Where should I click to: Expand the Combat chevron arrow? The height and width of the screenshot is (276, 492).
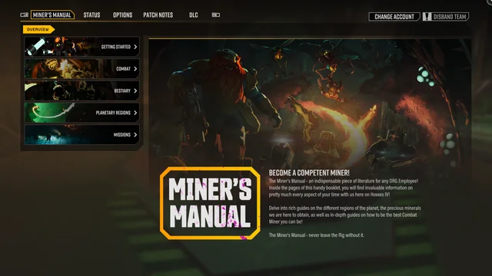[x=135, y=68]
